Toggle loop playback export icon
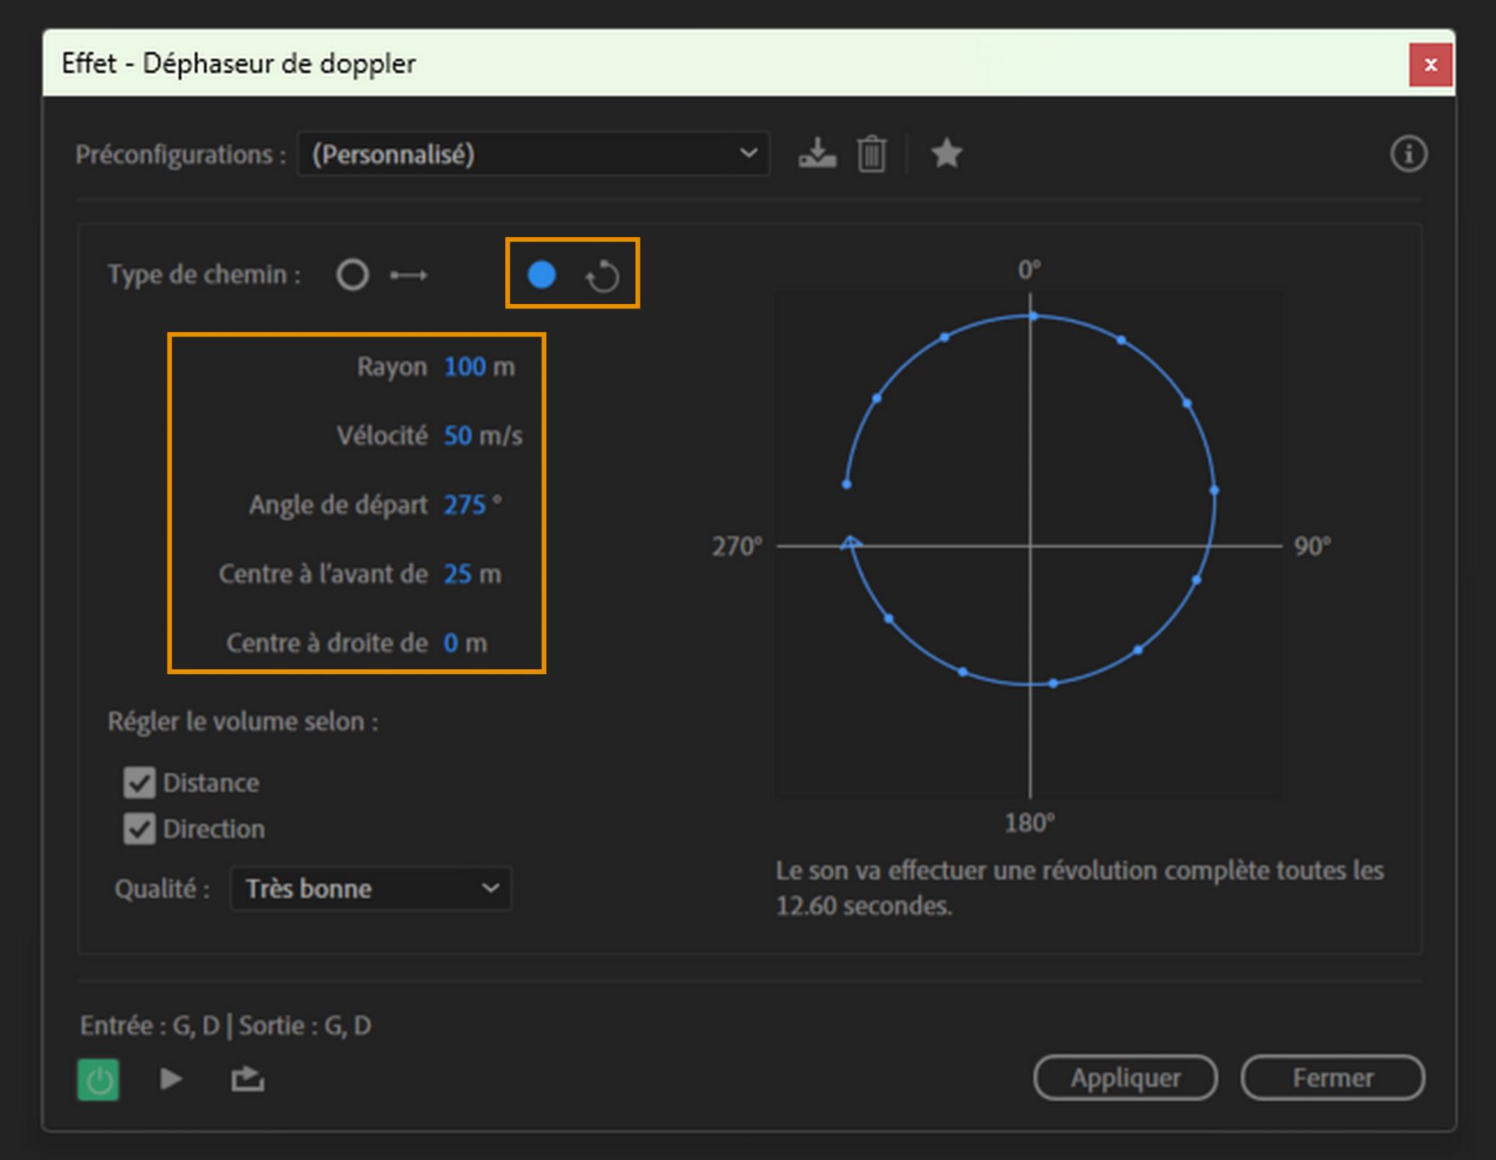This screenshot has width=1496, height=1160. (248, 1079)
